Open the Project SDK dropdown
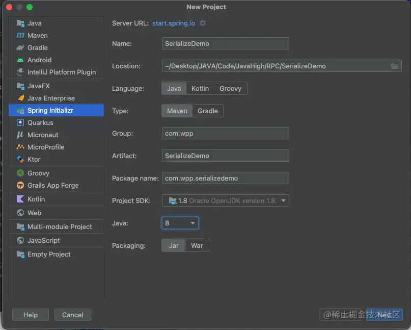The width and height of the screenshot is (411, 330). point(226,200)
